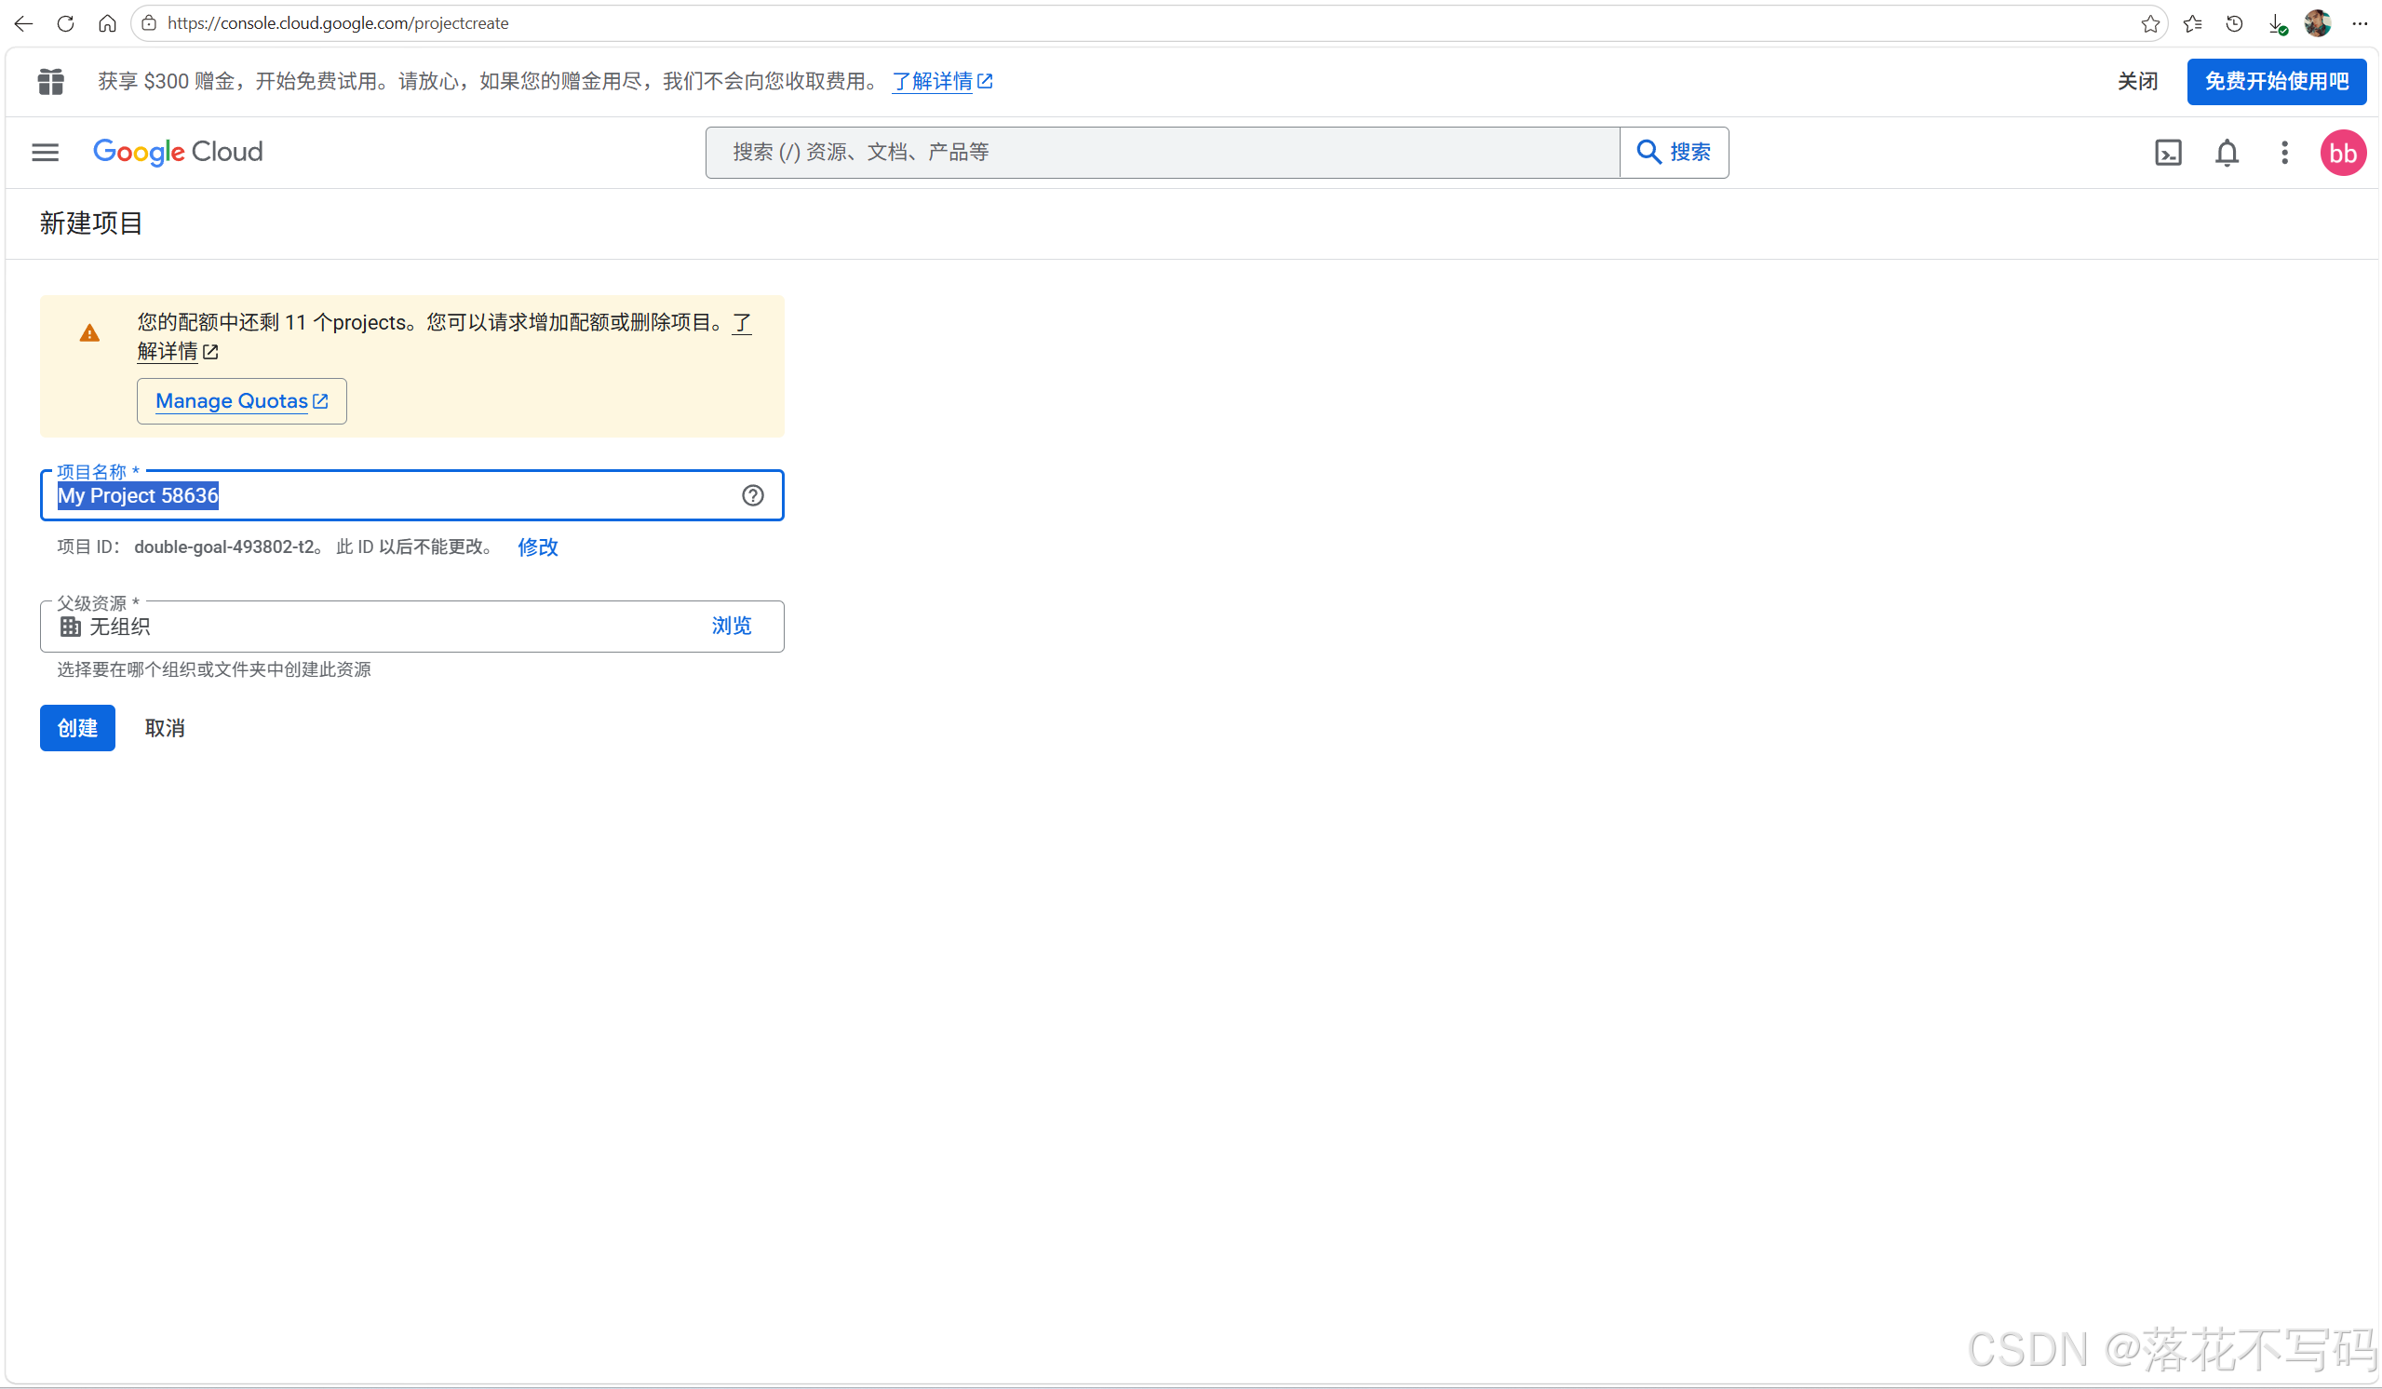The height and width of the screenshot is (1389, 2382).
Task: Click the browser refresh icon
Action: point(65,23)
